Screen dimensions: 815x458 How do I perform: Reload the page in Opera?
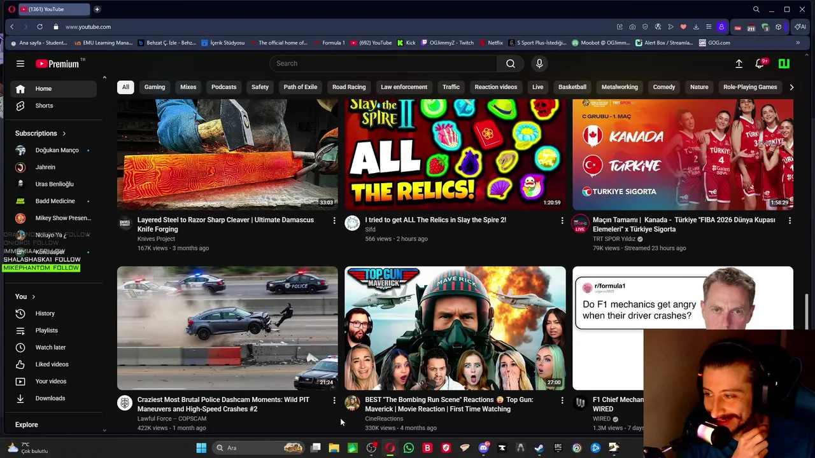[x=39, y=27]
